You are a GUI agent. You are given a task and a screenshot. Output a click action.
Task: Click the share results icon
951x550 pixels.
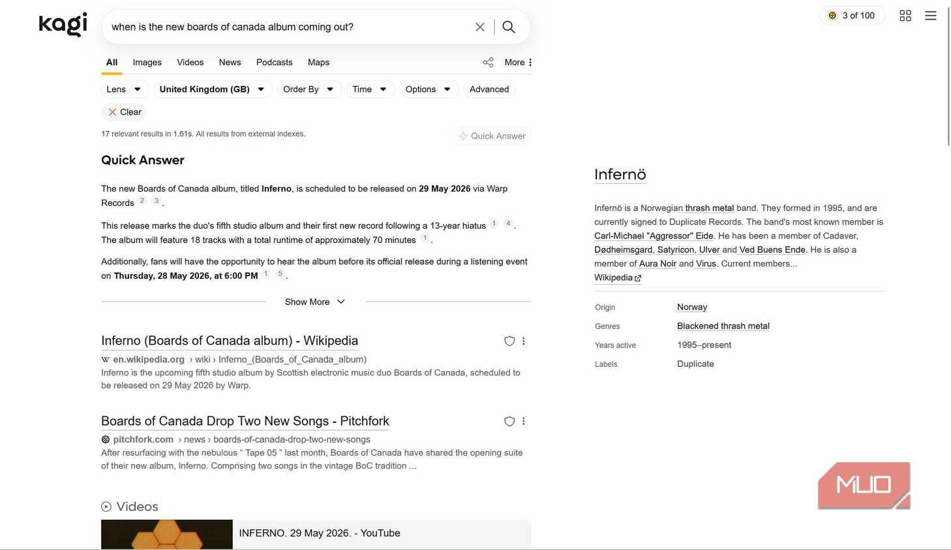click(488, 63)
